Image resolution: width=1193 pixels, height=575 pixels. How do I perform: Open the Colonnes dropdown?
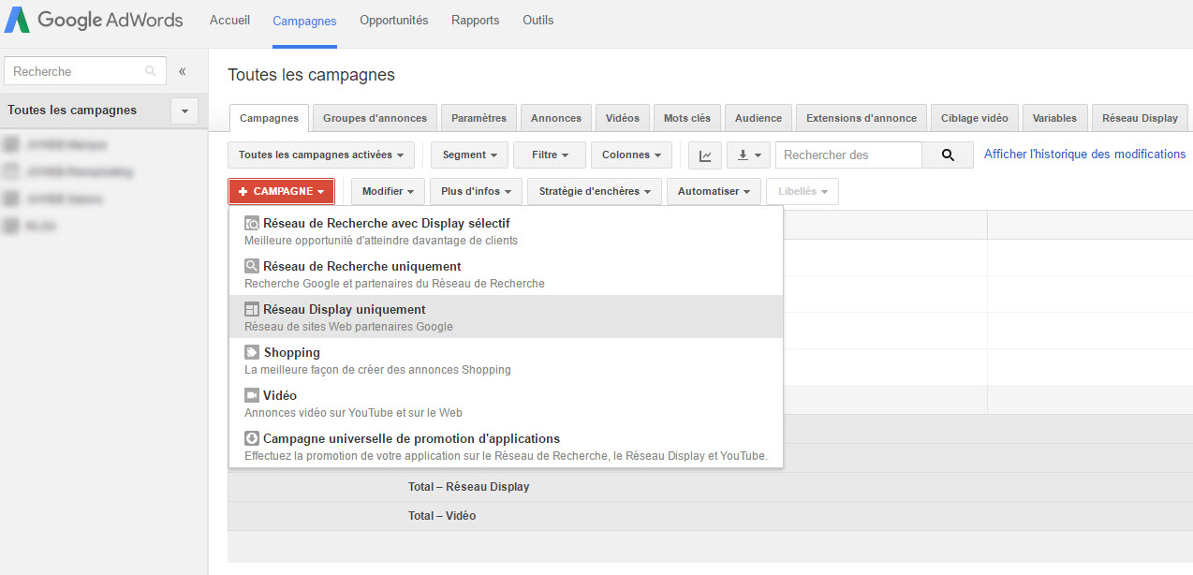click(631, 155)
